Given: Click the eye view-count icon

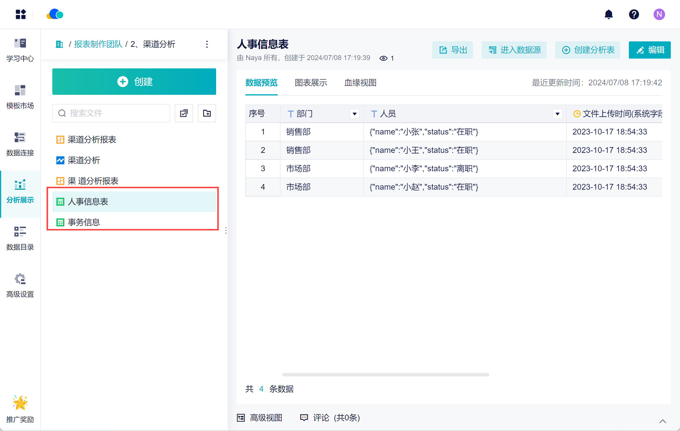Looking at the screenshot, I should 383,58.
